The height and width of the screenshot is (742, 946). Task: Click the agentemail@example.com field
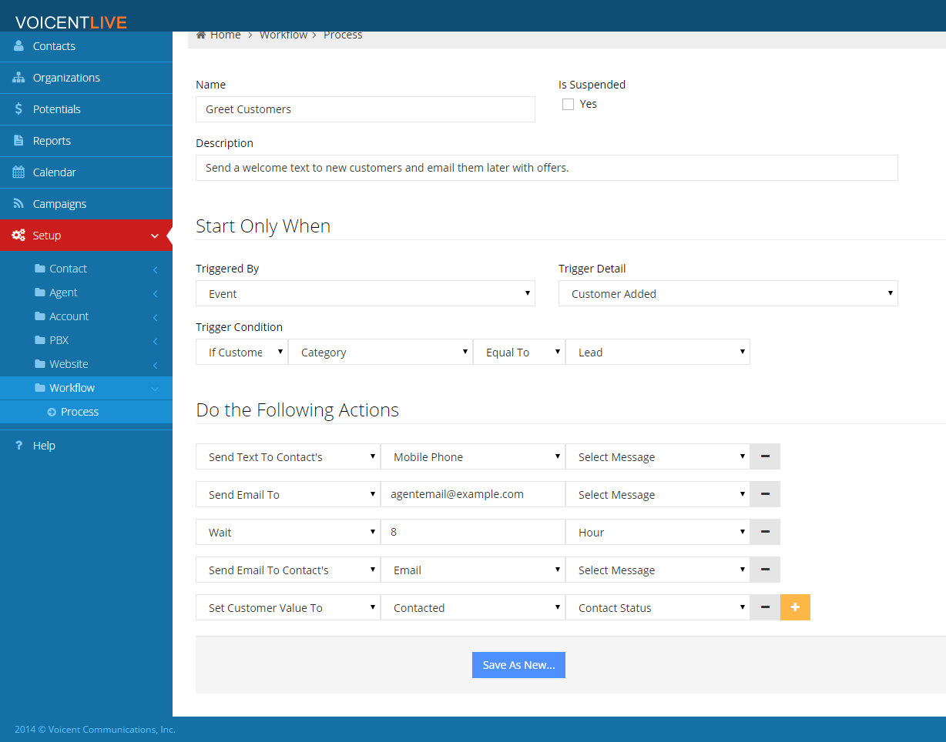(473, 494)
